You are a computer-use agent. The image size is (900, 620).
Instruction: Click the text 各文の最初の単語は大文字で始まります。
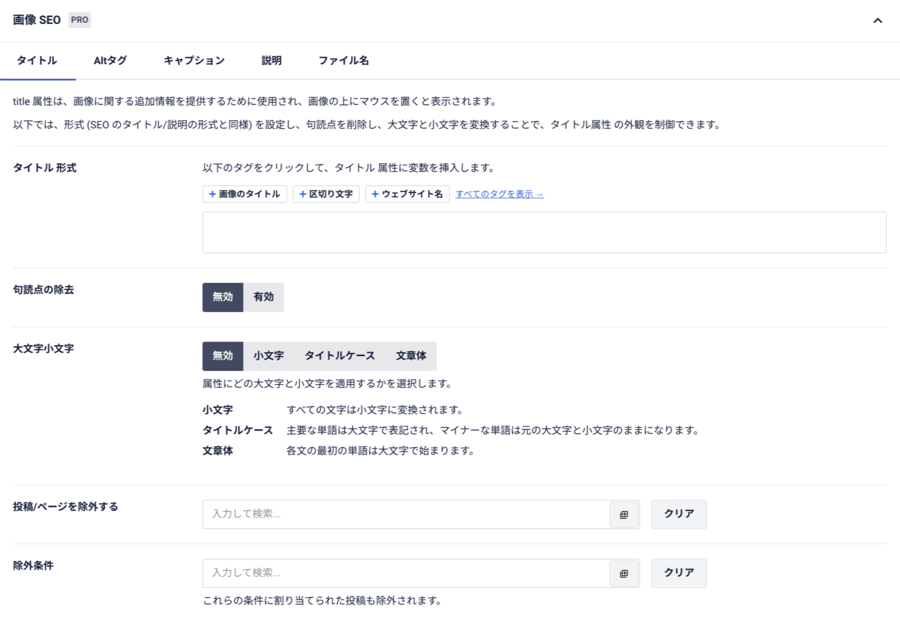[380, 451]
